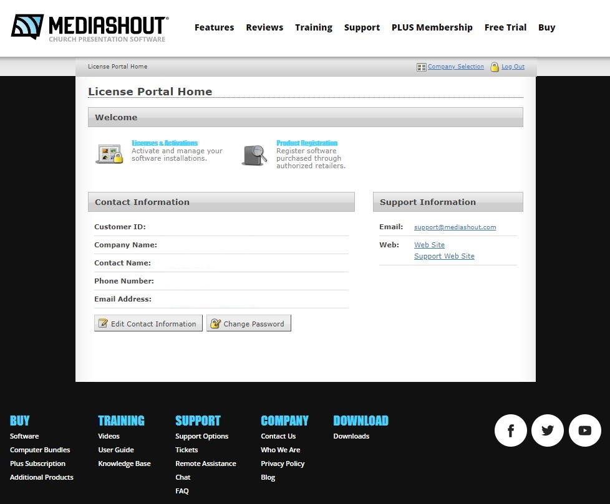Click footer Additional Products link
This screenshot has height=504, width=610.
[x=41, y=477]
